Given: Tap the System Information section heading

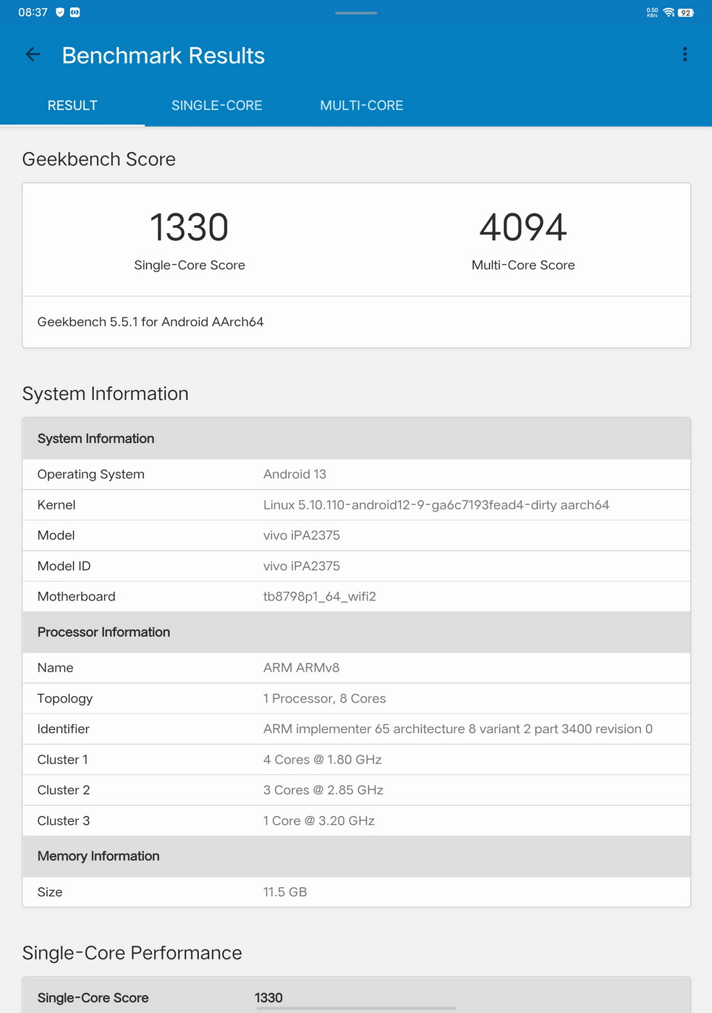Looking at the screenshot, I should (106, 394).
